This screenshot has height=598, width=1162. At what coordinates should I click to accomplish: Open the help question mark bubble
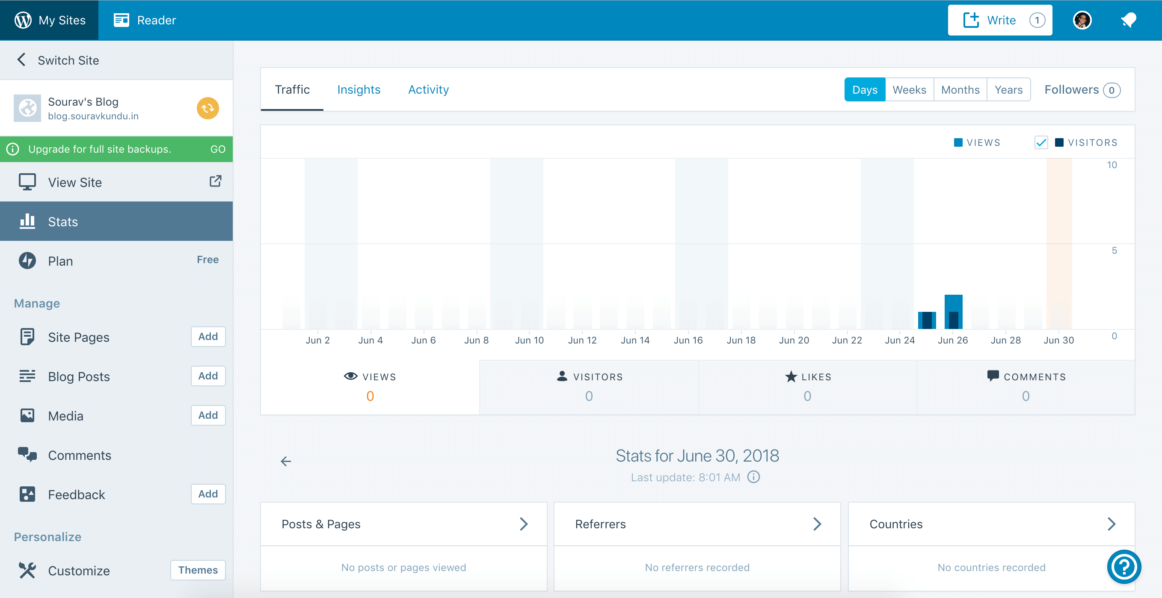pyautogui.click(x=1124, y=567)
